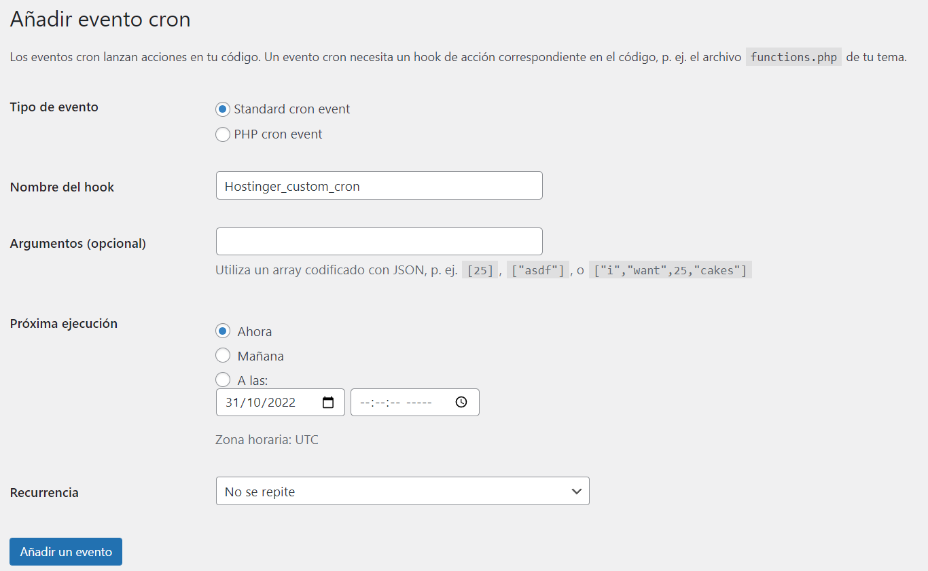
Task: Click the [25] JSON example
Action: pos(480,270)
